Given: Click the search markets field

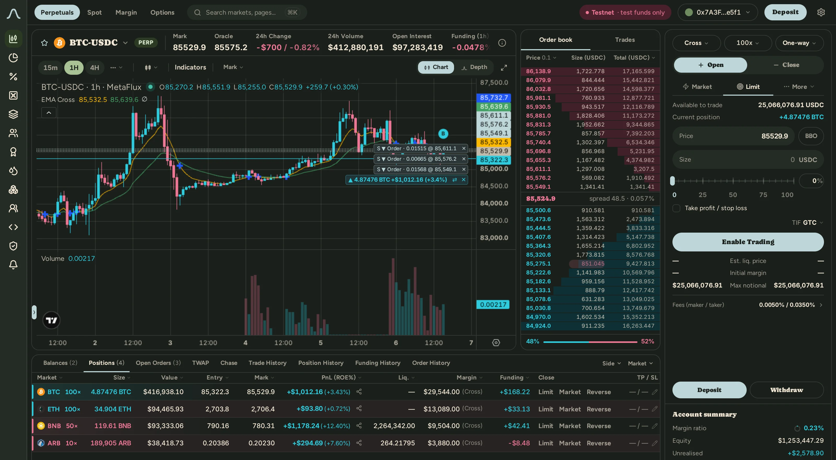Looking at the screenshot, I should tap(247, 12).
